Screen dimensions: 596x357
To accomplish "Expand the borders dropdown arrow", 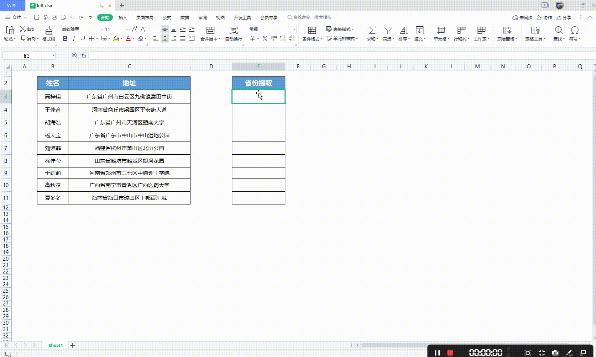I will [97, 39].
